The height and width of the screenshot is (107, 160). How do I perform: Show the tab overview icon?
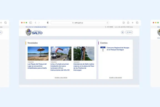click(x=137, y=23)
